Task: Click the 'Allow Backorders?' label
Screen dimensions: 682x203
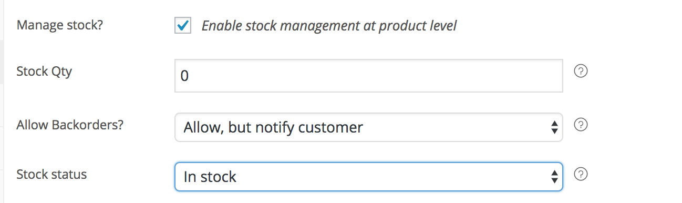Action: [x=73, y=125]
